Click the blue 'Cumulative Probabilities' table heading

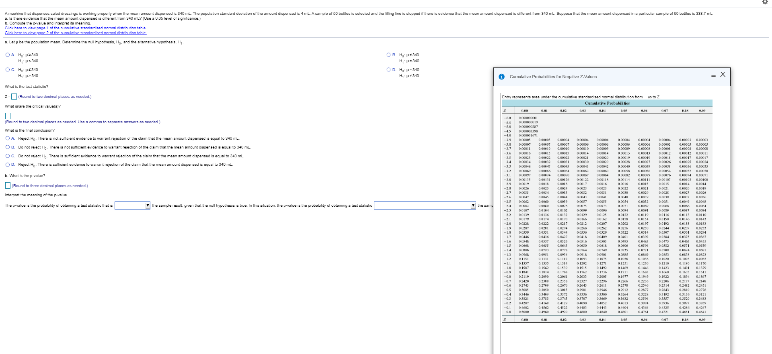pyautogui.click(x=607, y=103)
